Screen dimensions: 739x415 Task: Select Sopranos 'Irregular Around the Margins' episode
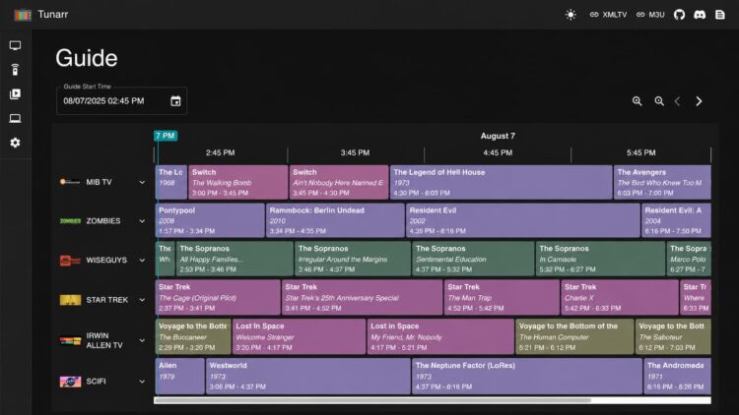[353, 259]
